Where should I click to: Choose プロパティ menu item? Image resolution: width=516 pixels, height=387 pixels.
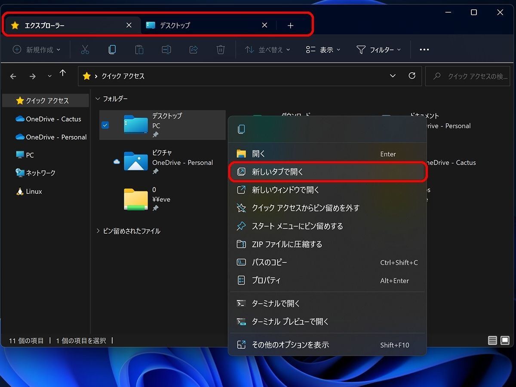tap(327, 280)
